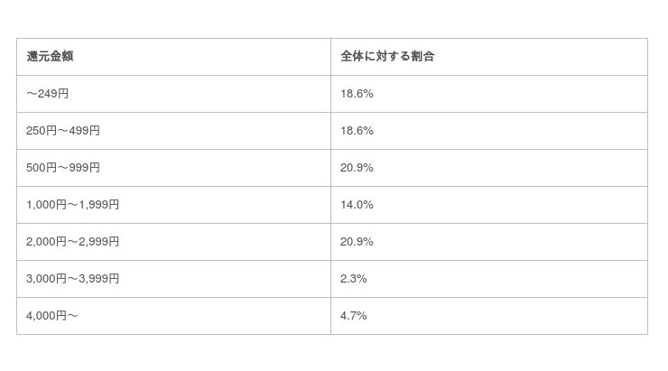The width and height of the screenshot is (668, 371).
Task: Click the 500円〜999円 range cell
Action: pyautogui.click(x=63, y=168)
